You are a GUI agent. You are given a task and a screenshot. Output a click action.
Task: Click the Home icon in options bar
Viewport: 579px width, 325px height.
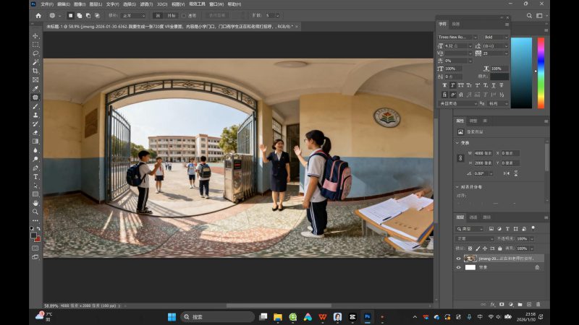pyautogui.click(x=38, y=15)
